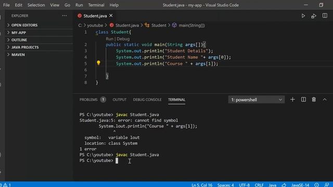
Task: Click "Student Details" string on line 3
Action: tap(186, 51)
